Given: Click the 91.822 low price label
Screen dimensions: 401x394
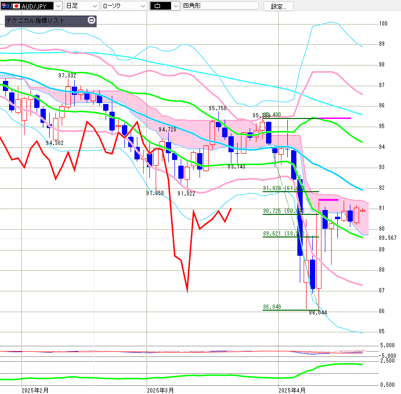Looking at the screenshot, I should (x=186, y=194).
